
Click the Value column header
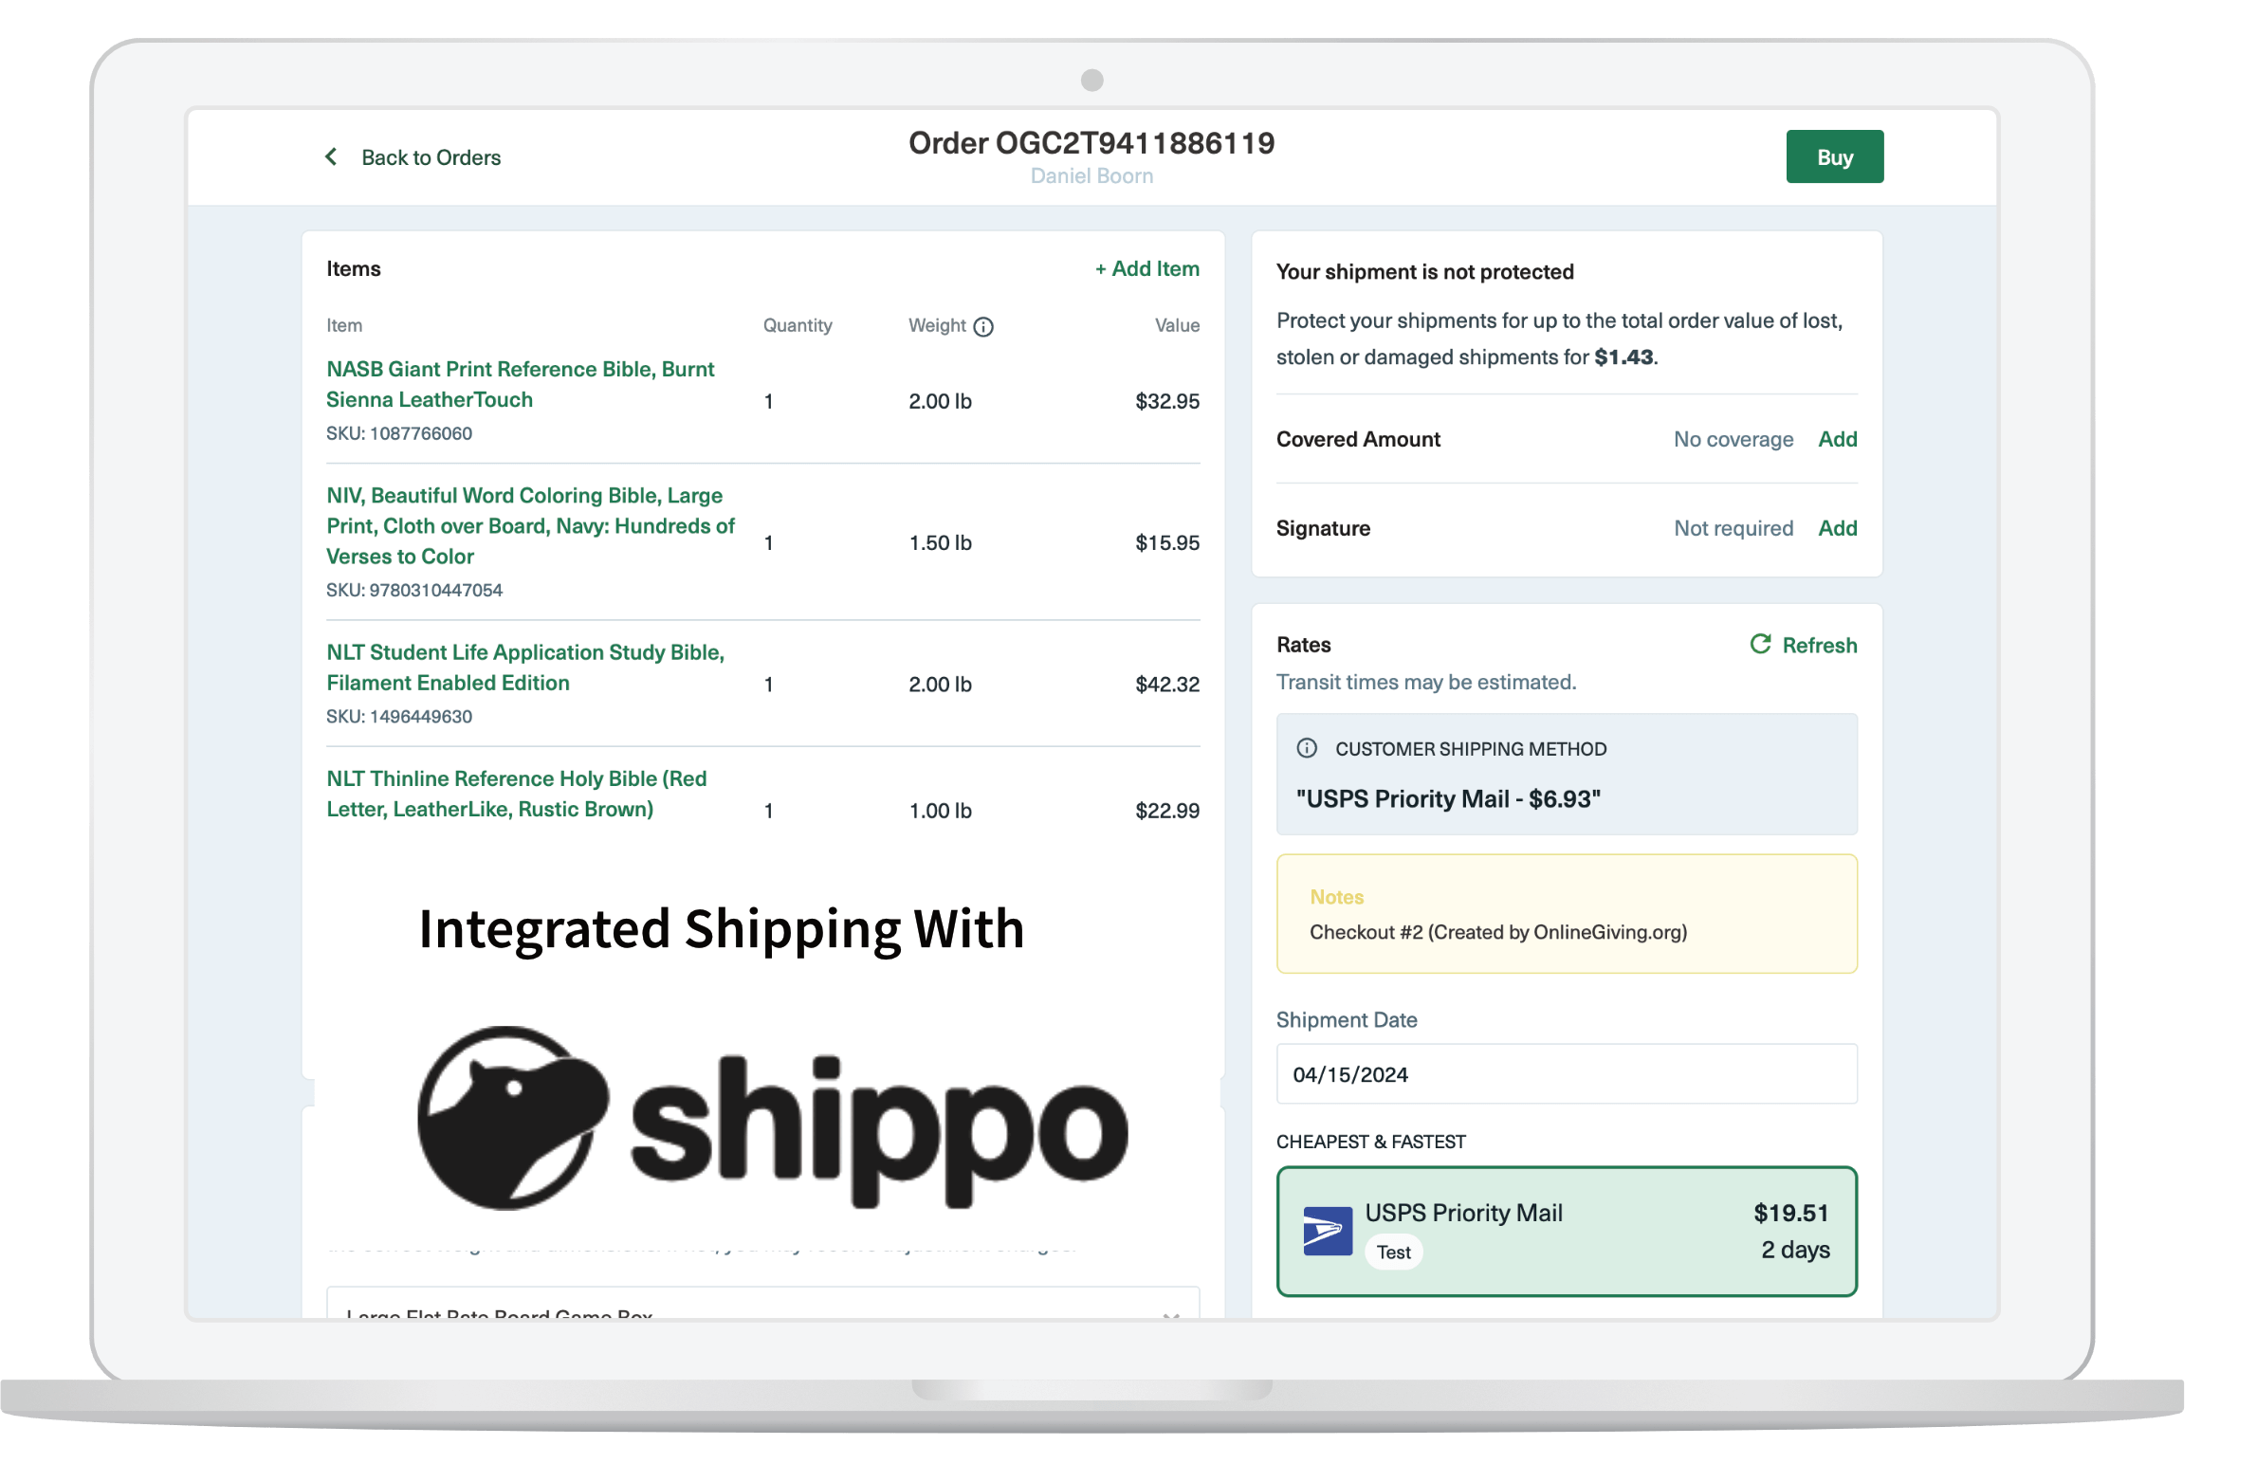pos(1177,325)
